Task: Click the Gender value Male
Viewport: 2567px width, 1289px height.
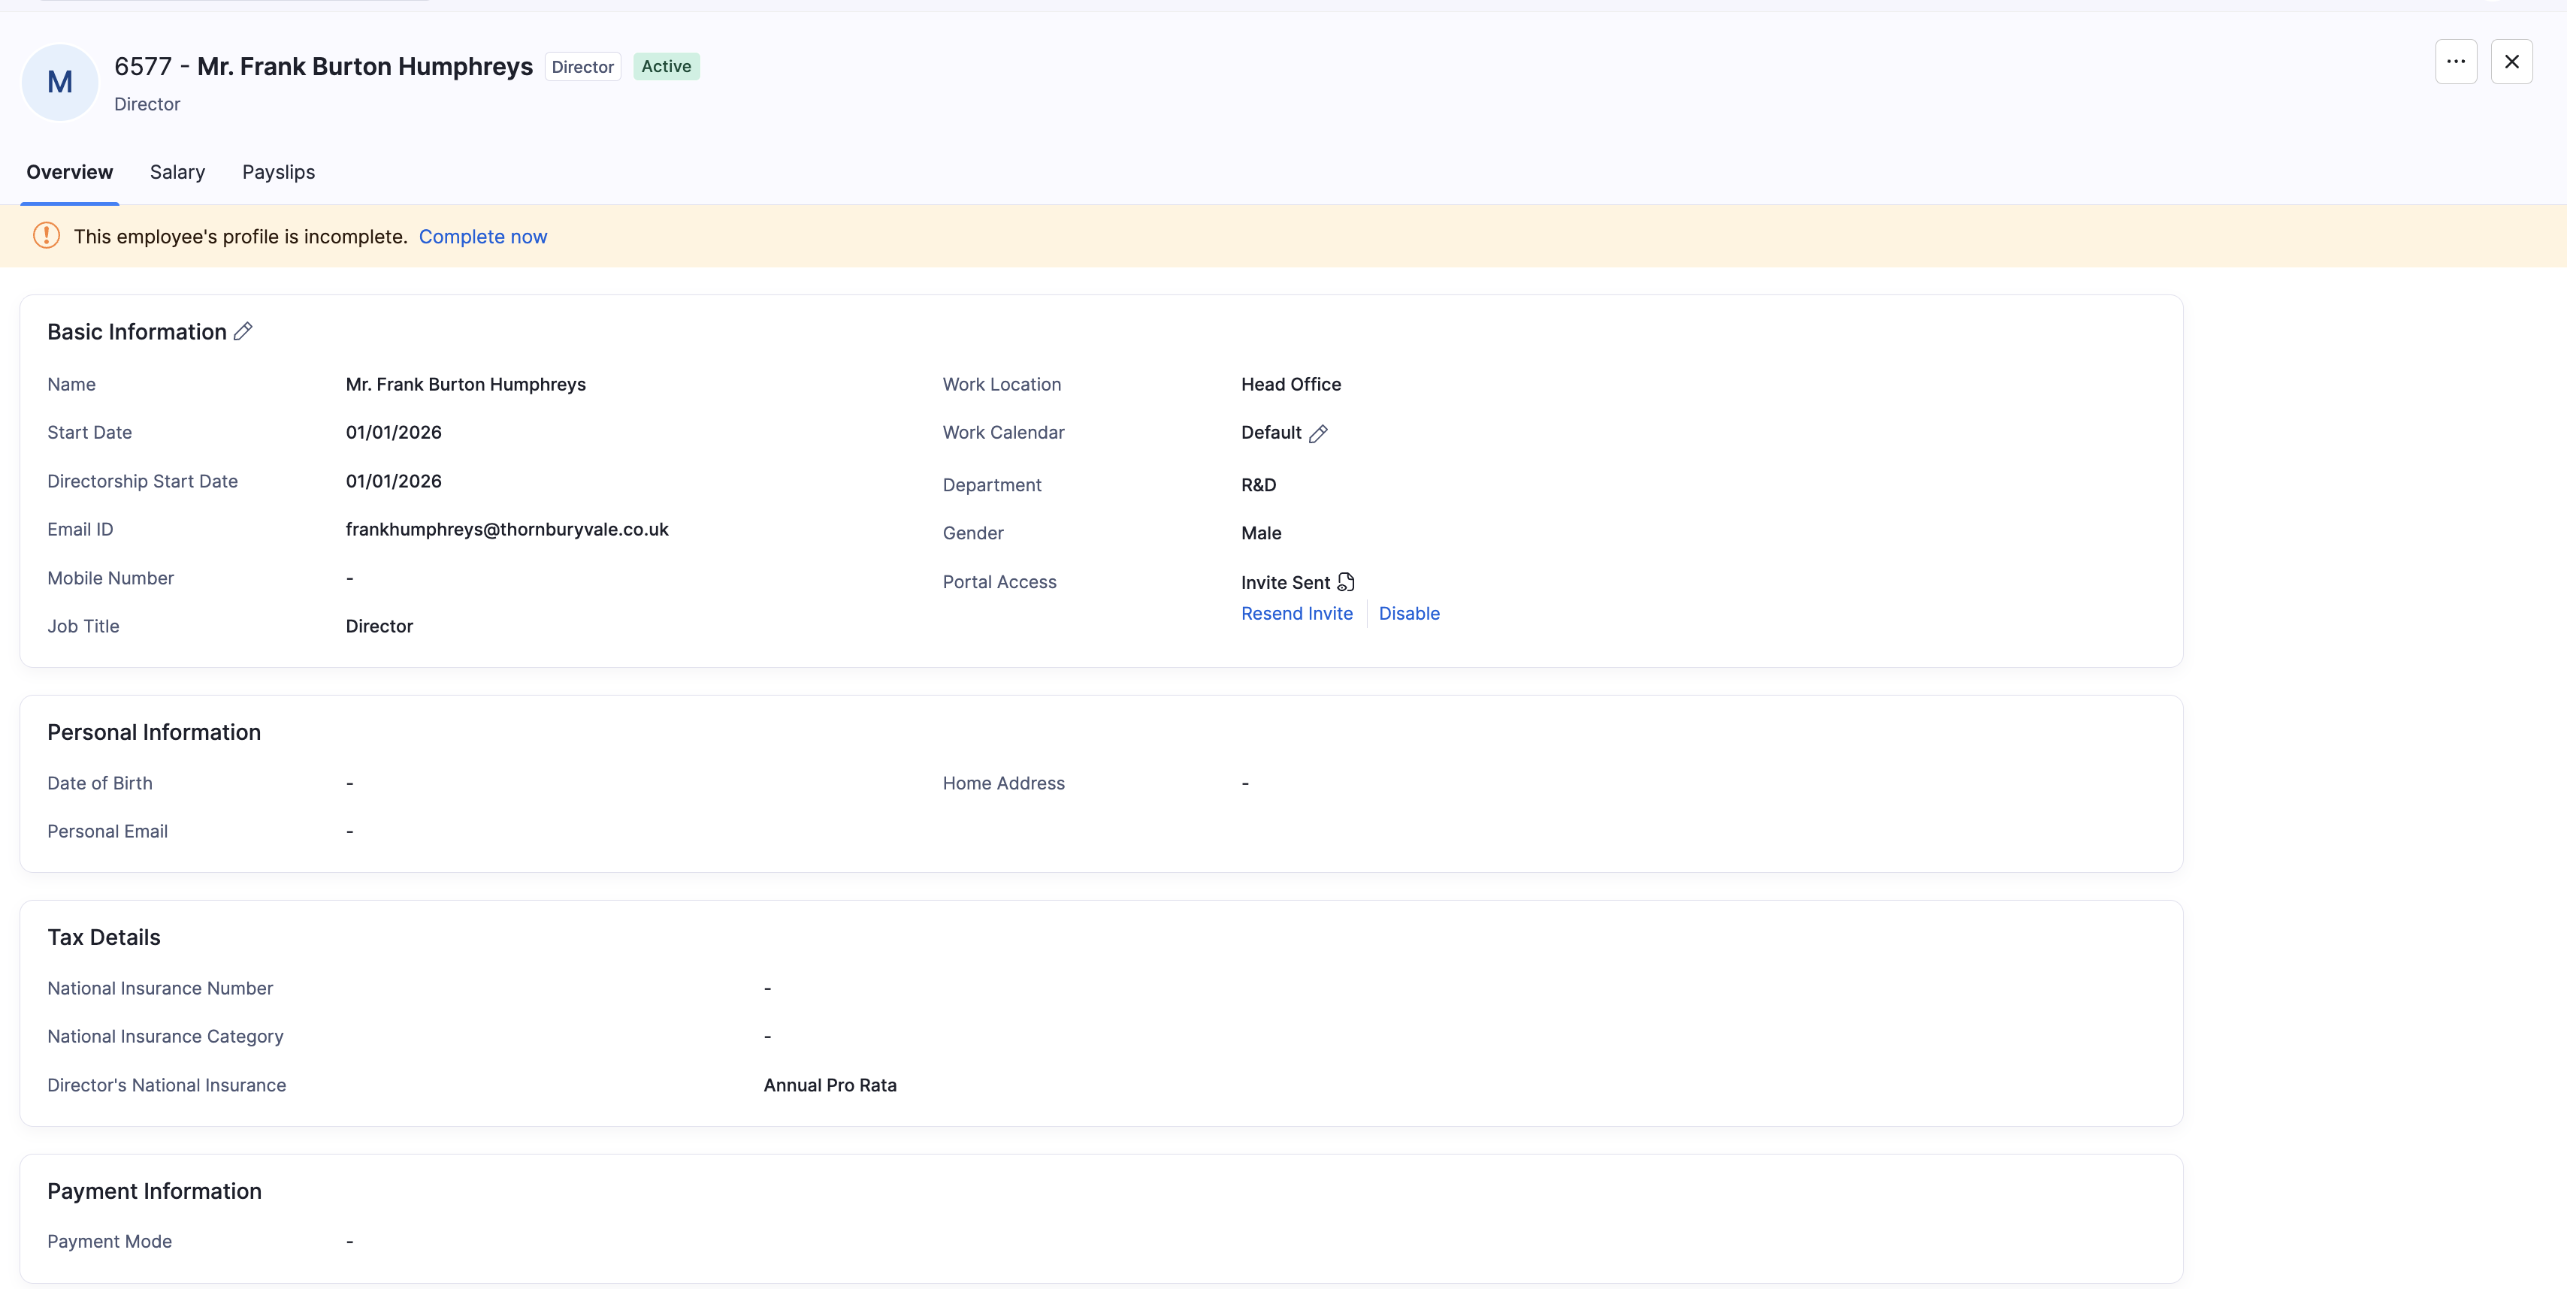Action: [1261, 533]
